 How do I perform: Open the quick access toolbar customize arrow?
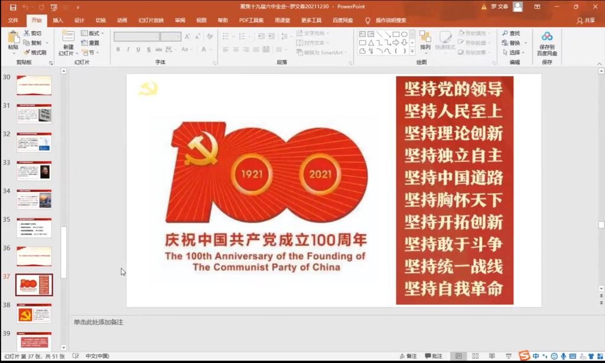(x=78, y=7)
